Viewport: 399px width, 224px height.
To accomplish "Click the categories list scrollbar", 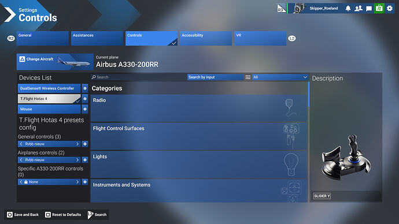I will (x=309, y=95).
